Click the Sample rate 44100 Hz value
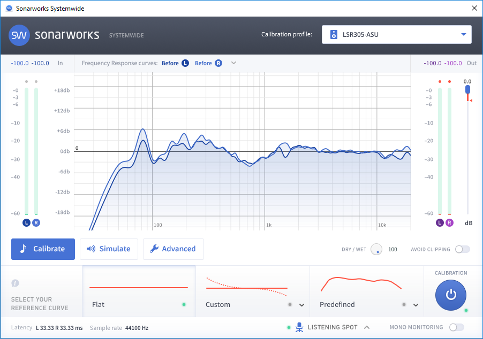Image resolution: width=483 pixels, height=339 pixels. click(137, 328)
